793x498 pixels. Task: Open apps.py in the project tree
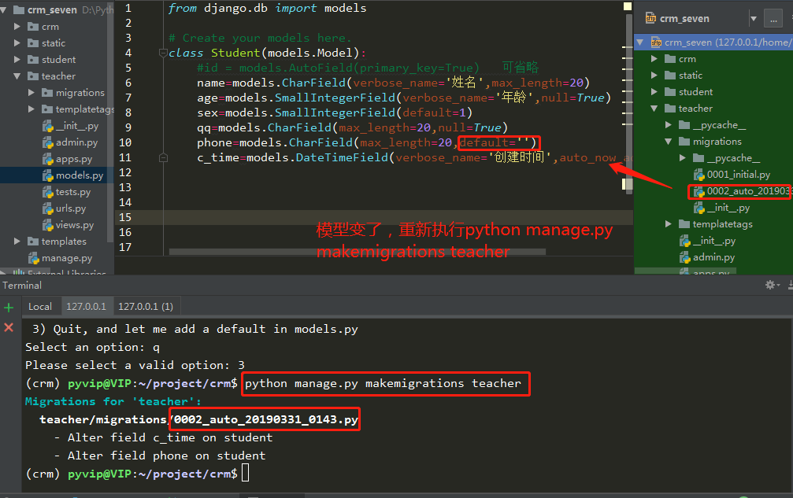(x=74, y=159)
